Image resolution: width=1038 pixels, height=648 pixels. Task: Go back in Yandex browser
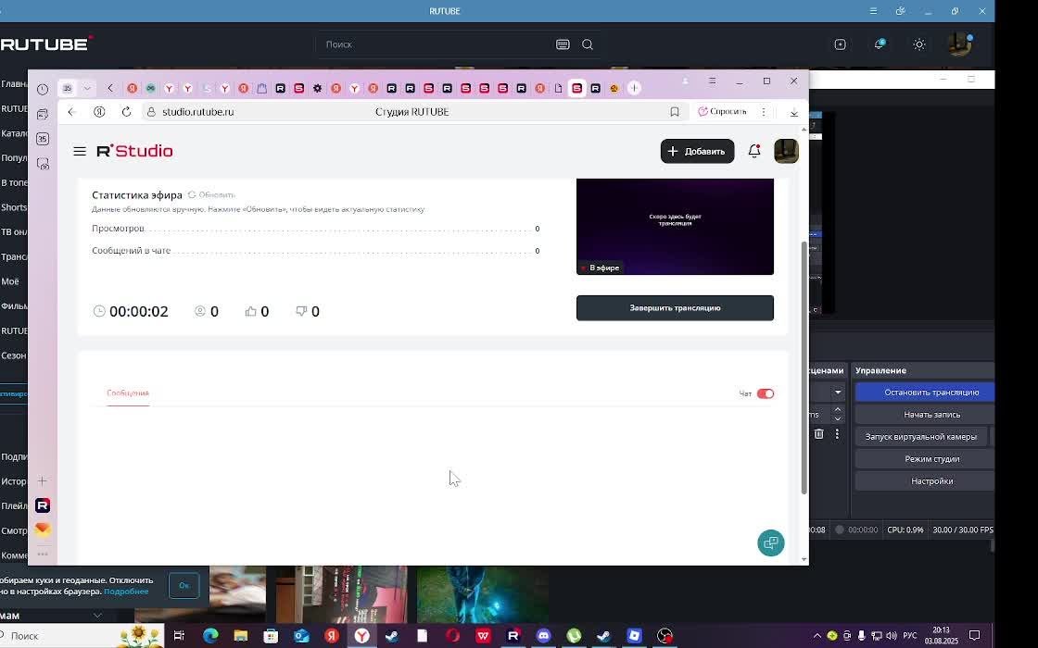point(72,112)
